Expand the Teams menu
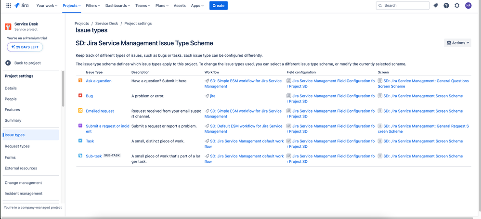This screenshot has height=219, width=481. point(143,5)
